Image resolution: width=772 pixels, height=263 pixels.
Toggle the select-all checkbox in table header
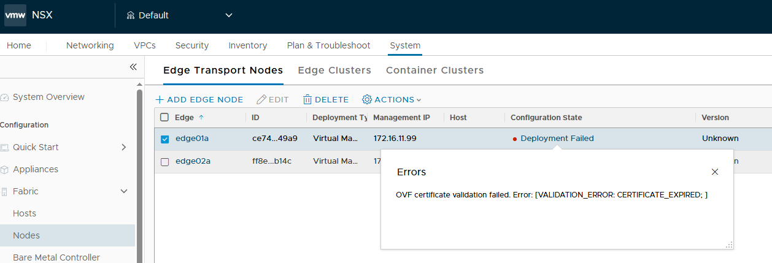[164, 118]
